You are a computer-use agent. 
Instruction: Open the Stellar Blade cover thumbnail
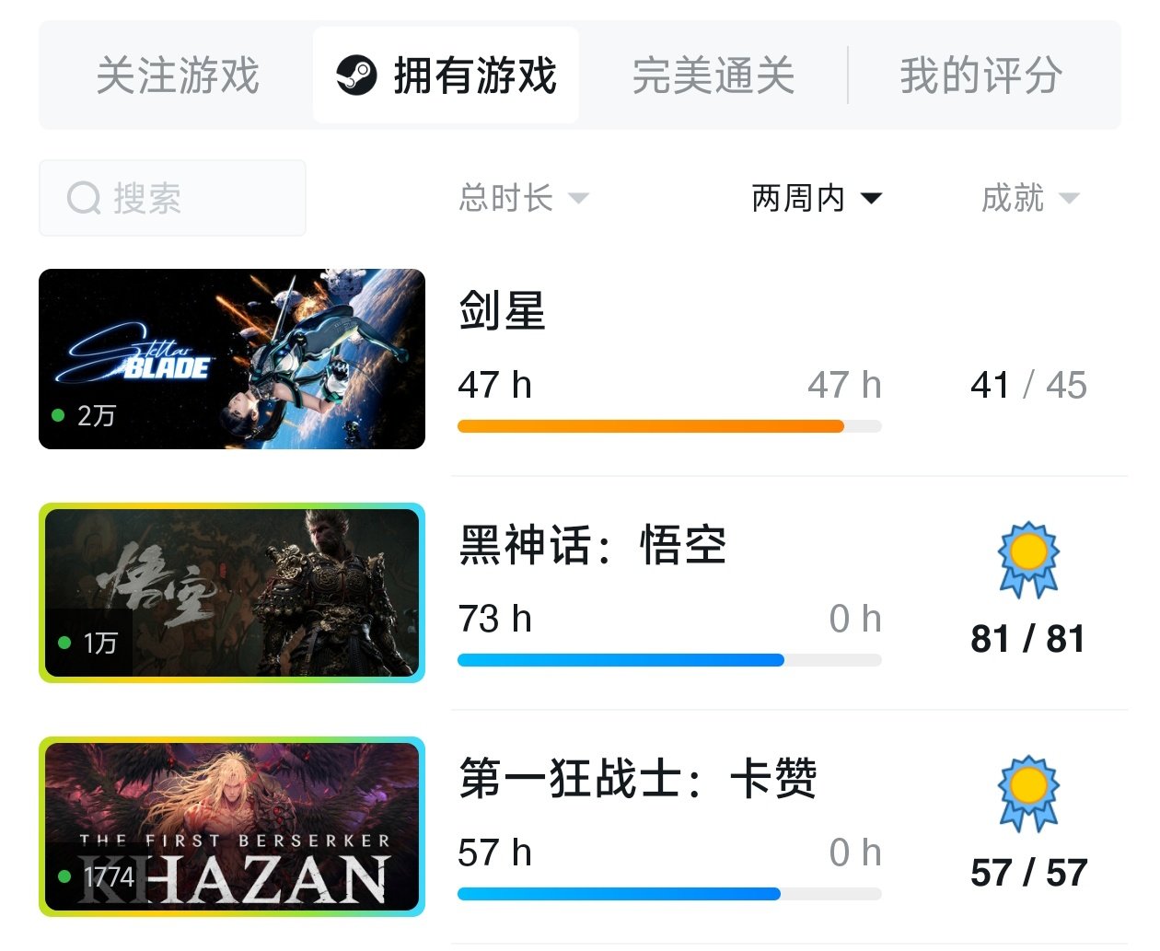[232, 359]
